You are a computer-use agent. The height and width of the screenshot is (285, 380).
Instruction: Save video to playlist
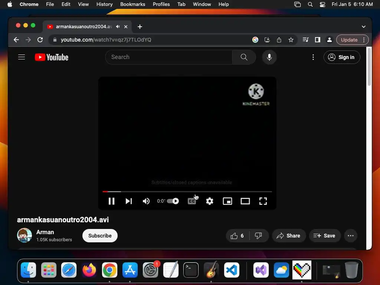click(324, 236)
